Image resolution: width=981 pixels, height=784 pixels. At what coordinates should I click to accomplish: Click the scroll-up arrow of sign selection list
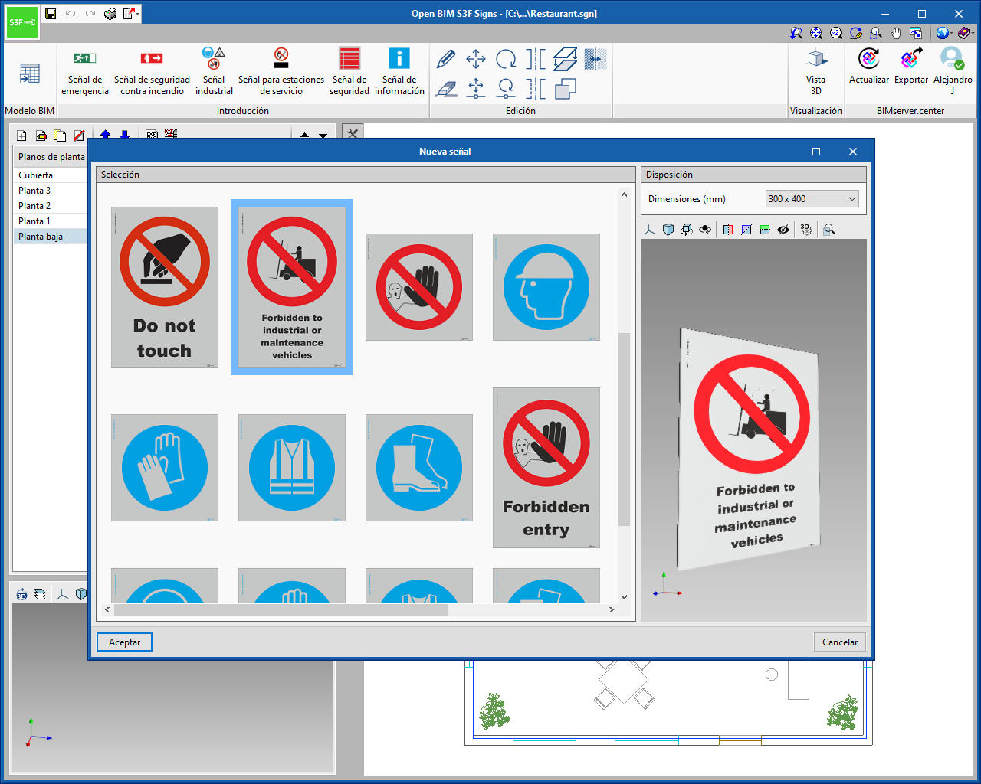click(624, 195)
